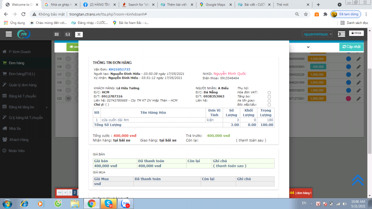Click the fullscreen expand arrows icon

point(79,34)
